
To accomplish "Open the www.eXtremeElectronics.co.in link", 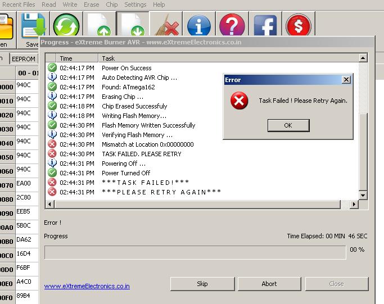I will pos(87,286).
